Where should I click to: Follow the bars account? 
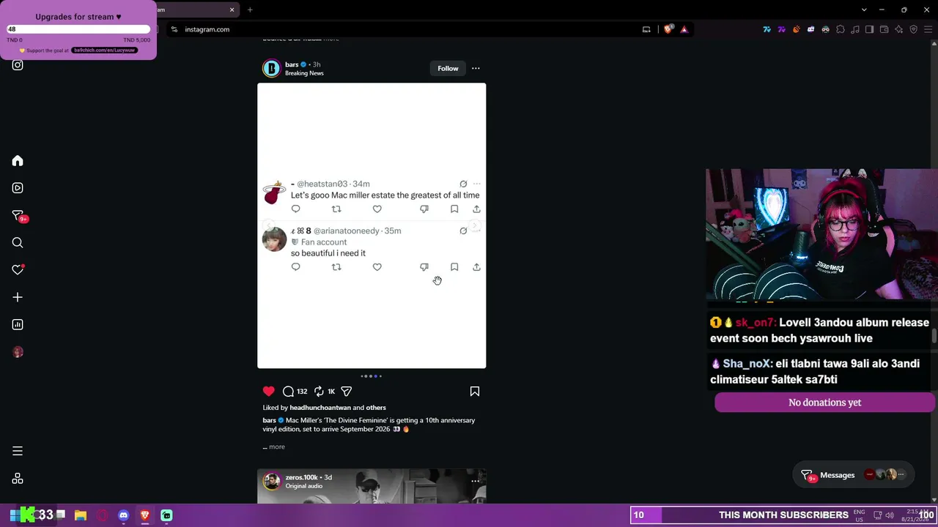pyautogui.click(x=448, y=69)
